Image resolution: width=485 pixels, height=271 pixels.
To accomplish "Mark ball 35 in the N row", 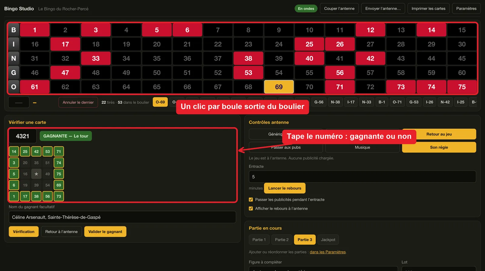I will pyautogui.click(x=157, y=58).
